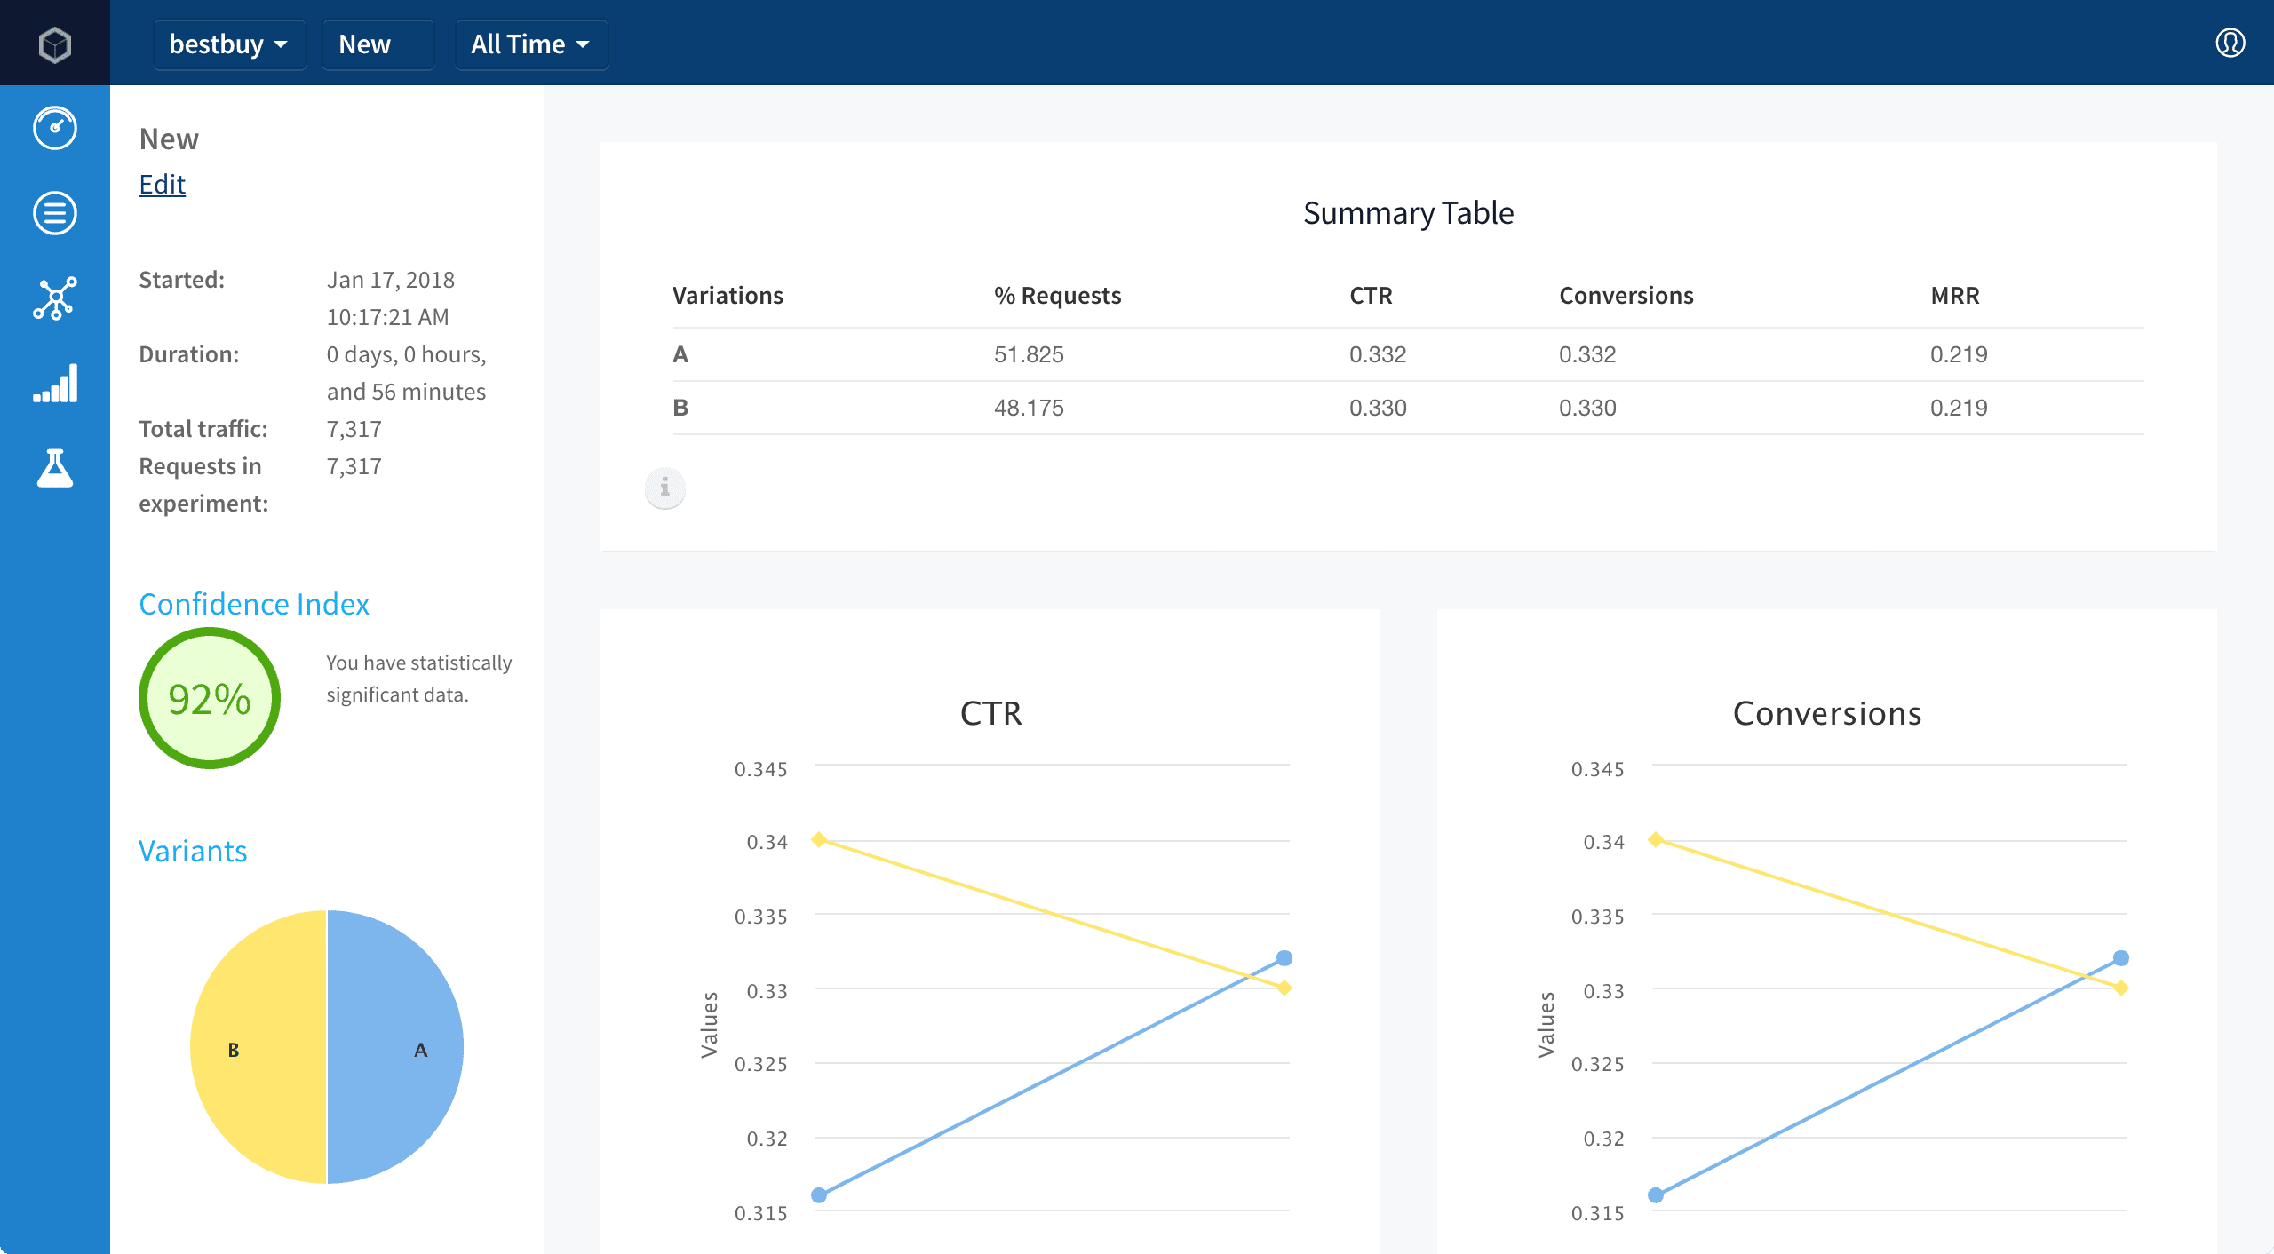Select variation B row in Summary Table
Screen dimensions: 2274x1254
click(680, 408)
